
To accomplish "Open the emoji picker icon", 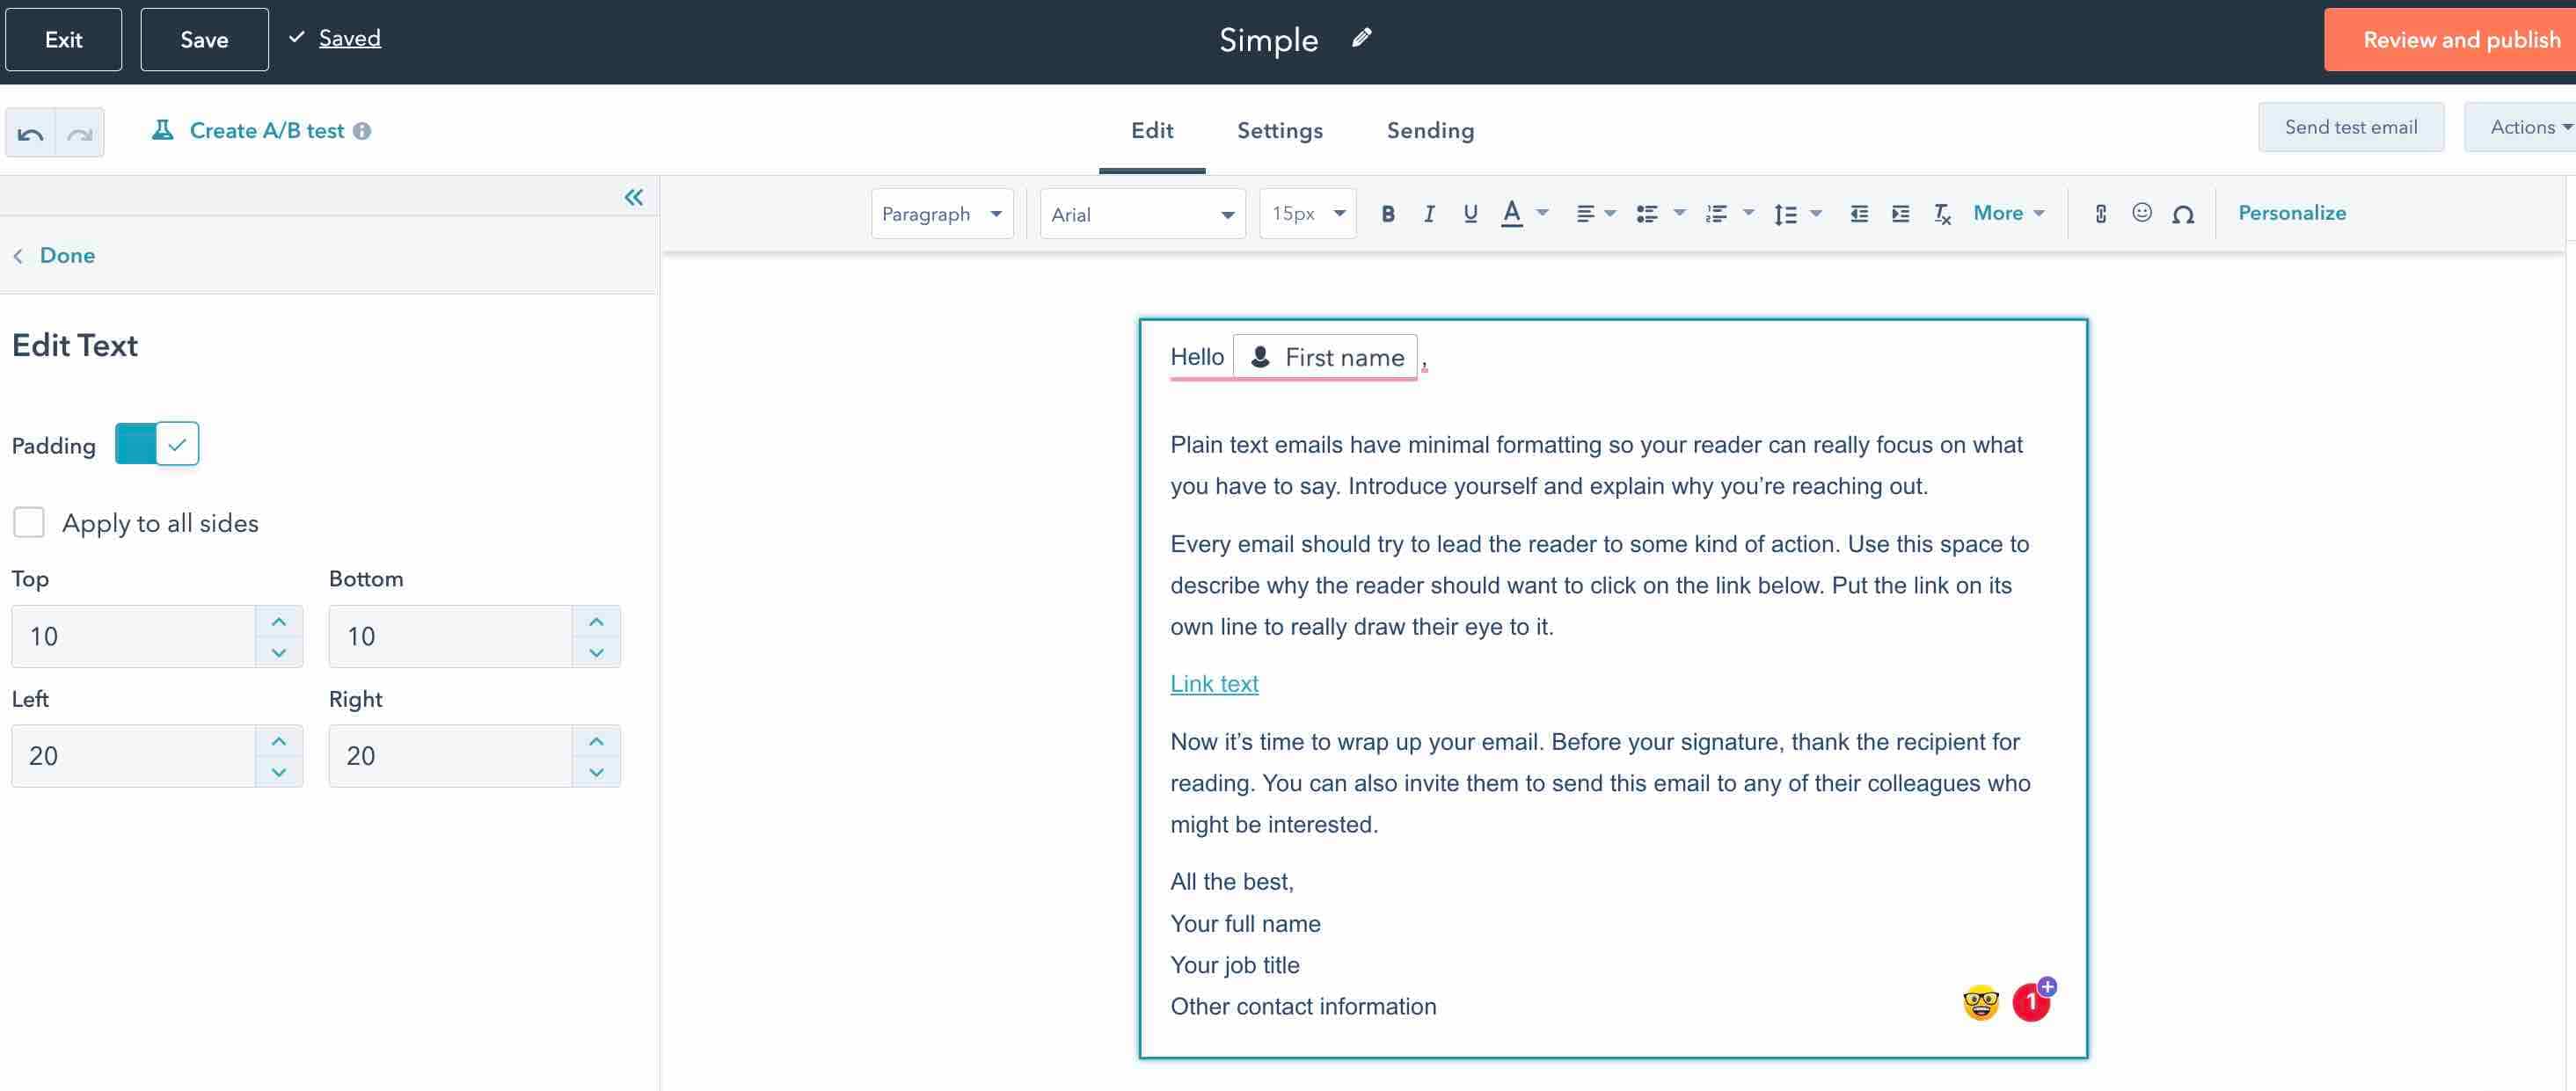I will pos(2141,212).
